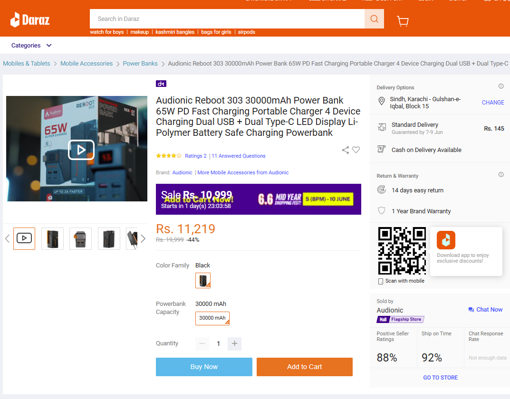510x399 pixels.
Task: Click suggested search 'makeup'
Action: coord(140,32)
